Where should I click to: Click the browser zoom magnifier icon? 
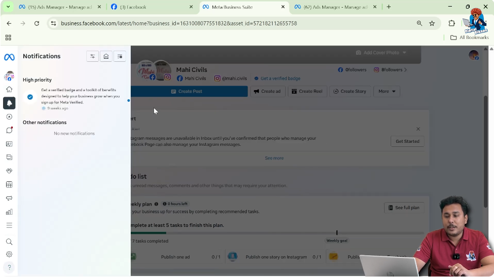click(420, 23)
